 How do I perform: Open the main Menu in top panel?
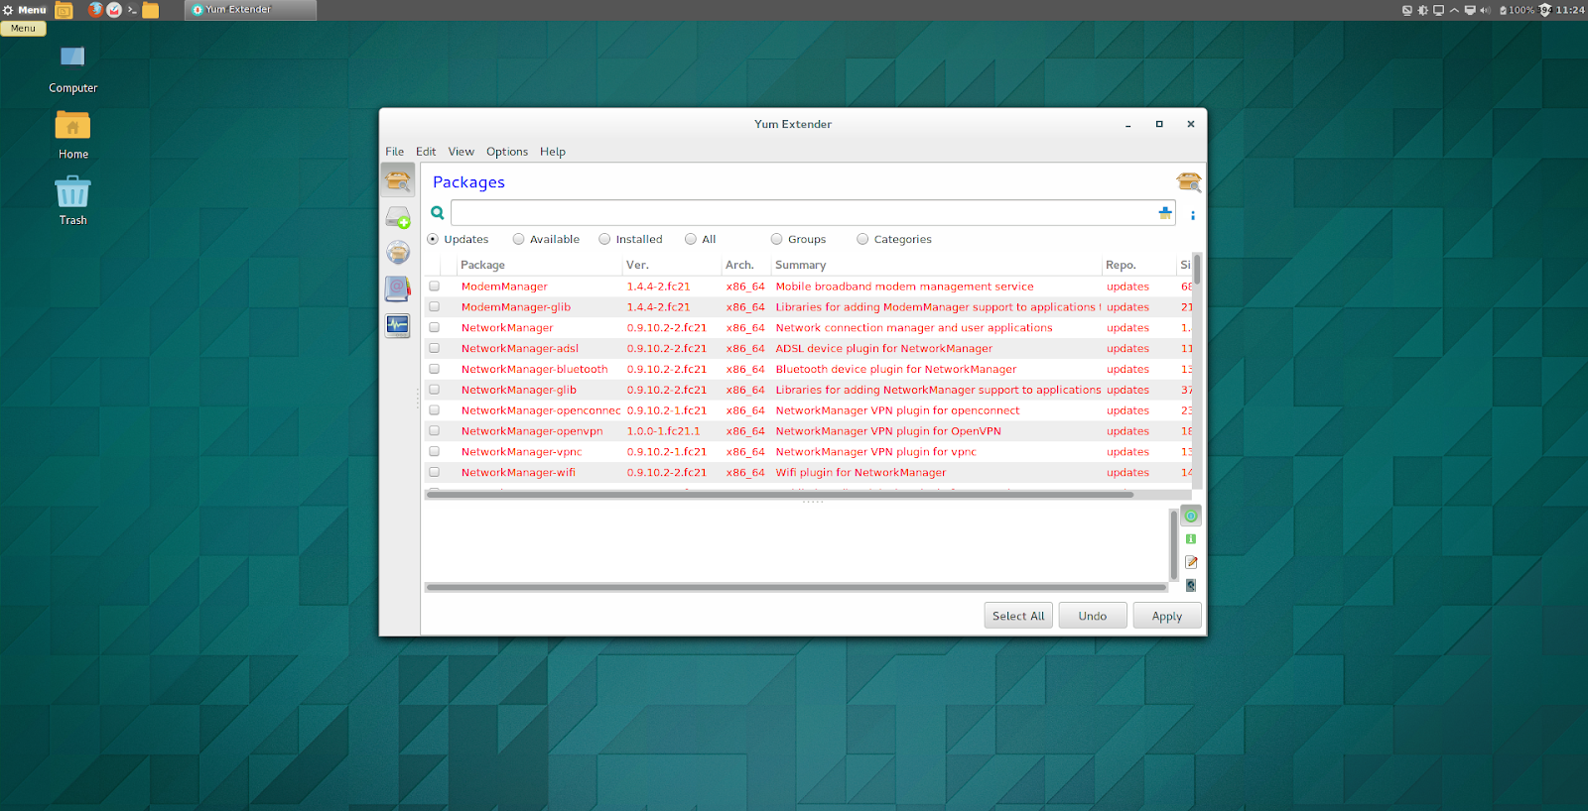tap(25, 10)
